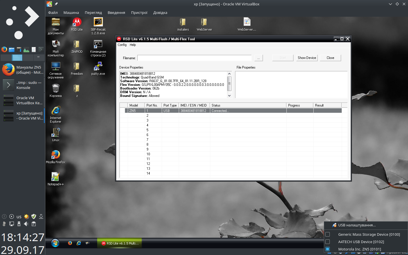Click Show Device button

[307, 58]
